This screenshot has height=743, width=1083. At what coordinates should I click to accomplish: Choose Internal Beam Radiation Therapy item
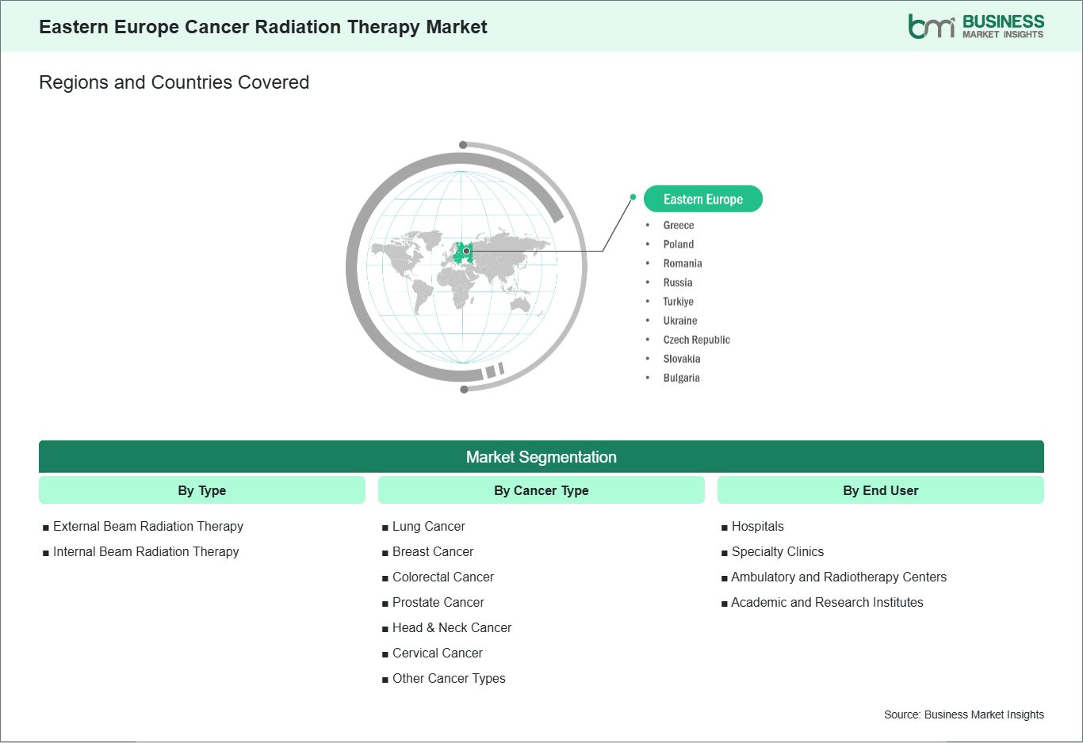pos(145,552)
